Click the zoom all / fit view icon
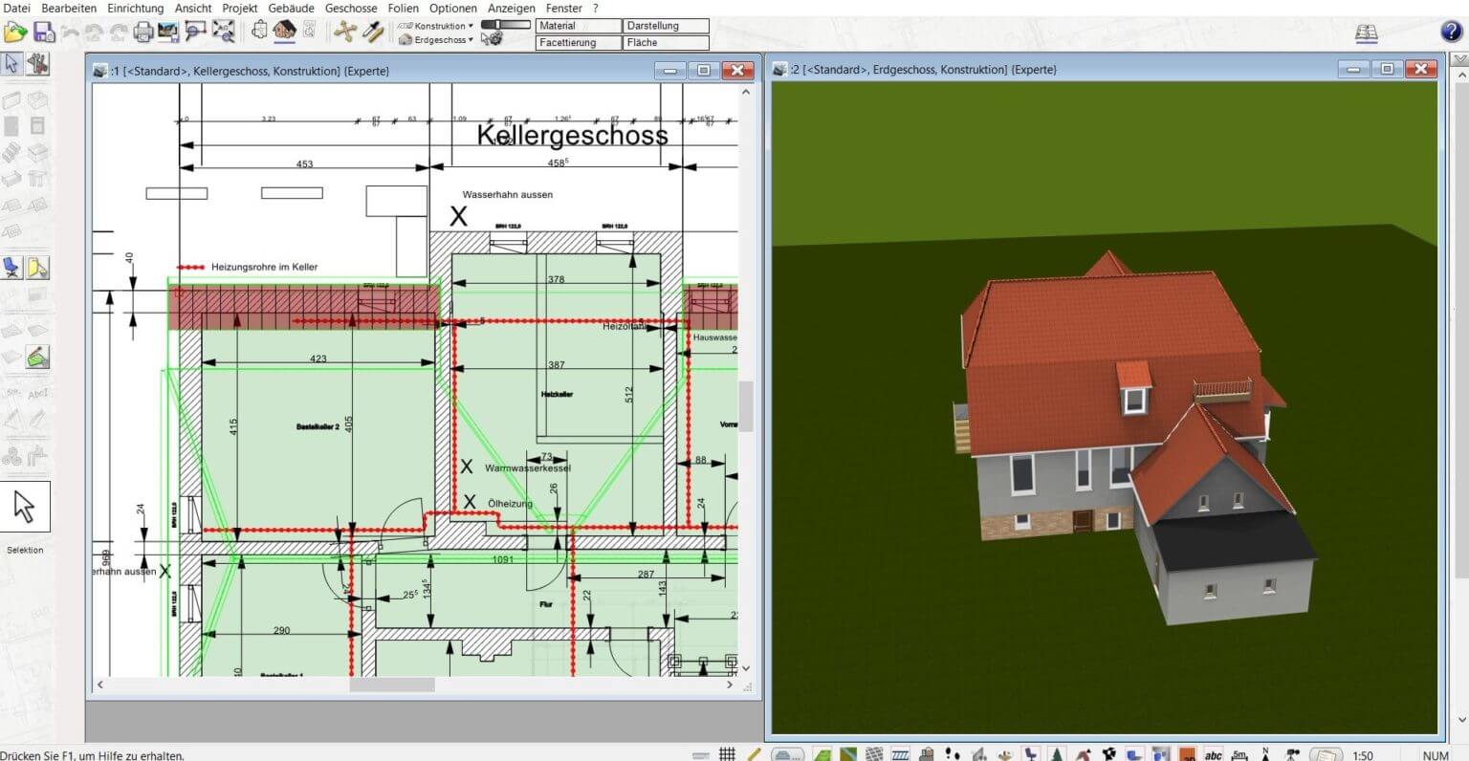Viewport: 1469px width, 761px height. [x=223, y=33]
